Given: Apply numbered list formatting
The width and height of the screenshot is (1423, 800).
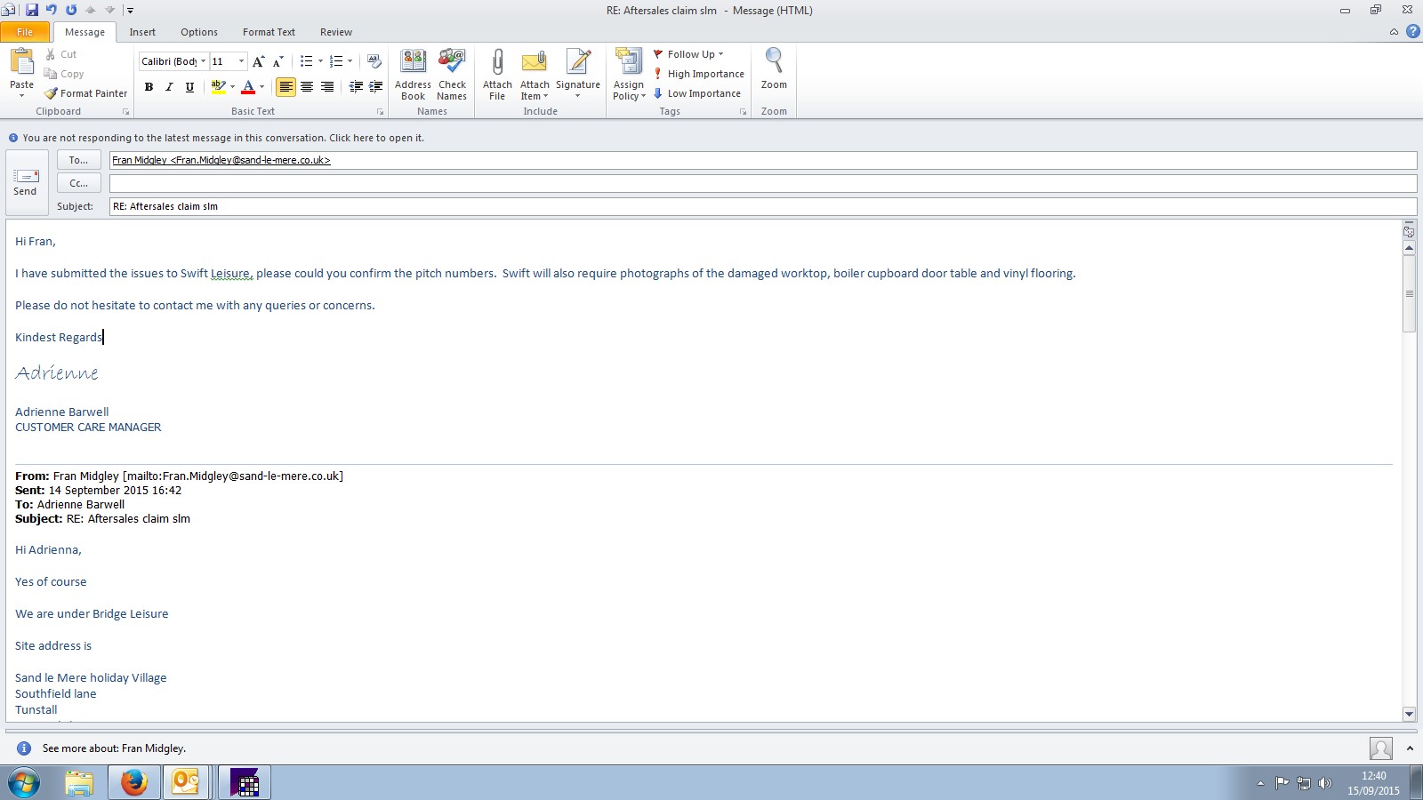Looking at the screenshot, I should coord(336,61).
